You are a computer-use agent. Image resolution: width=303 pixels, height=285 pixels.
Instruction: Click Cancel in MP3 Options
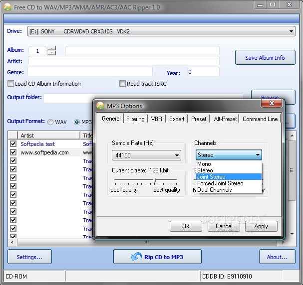(x=224, y=226)
